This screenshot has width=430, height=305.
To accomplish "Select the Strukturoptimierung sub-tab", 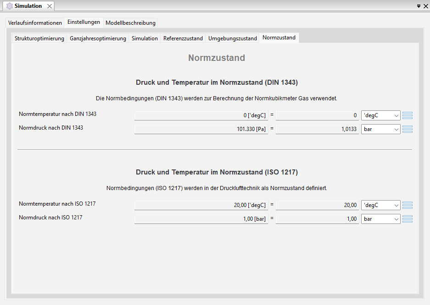I will click(x=39, y=38).
